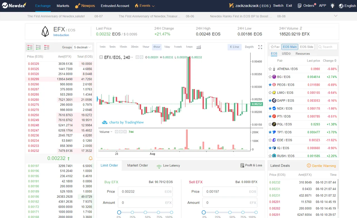This screenshot has height=218, width=357.
Task: Click the DAPP token icon
Action: (x=274, y=101)
